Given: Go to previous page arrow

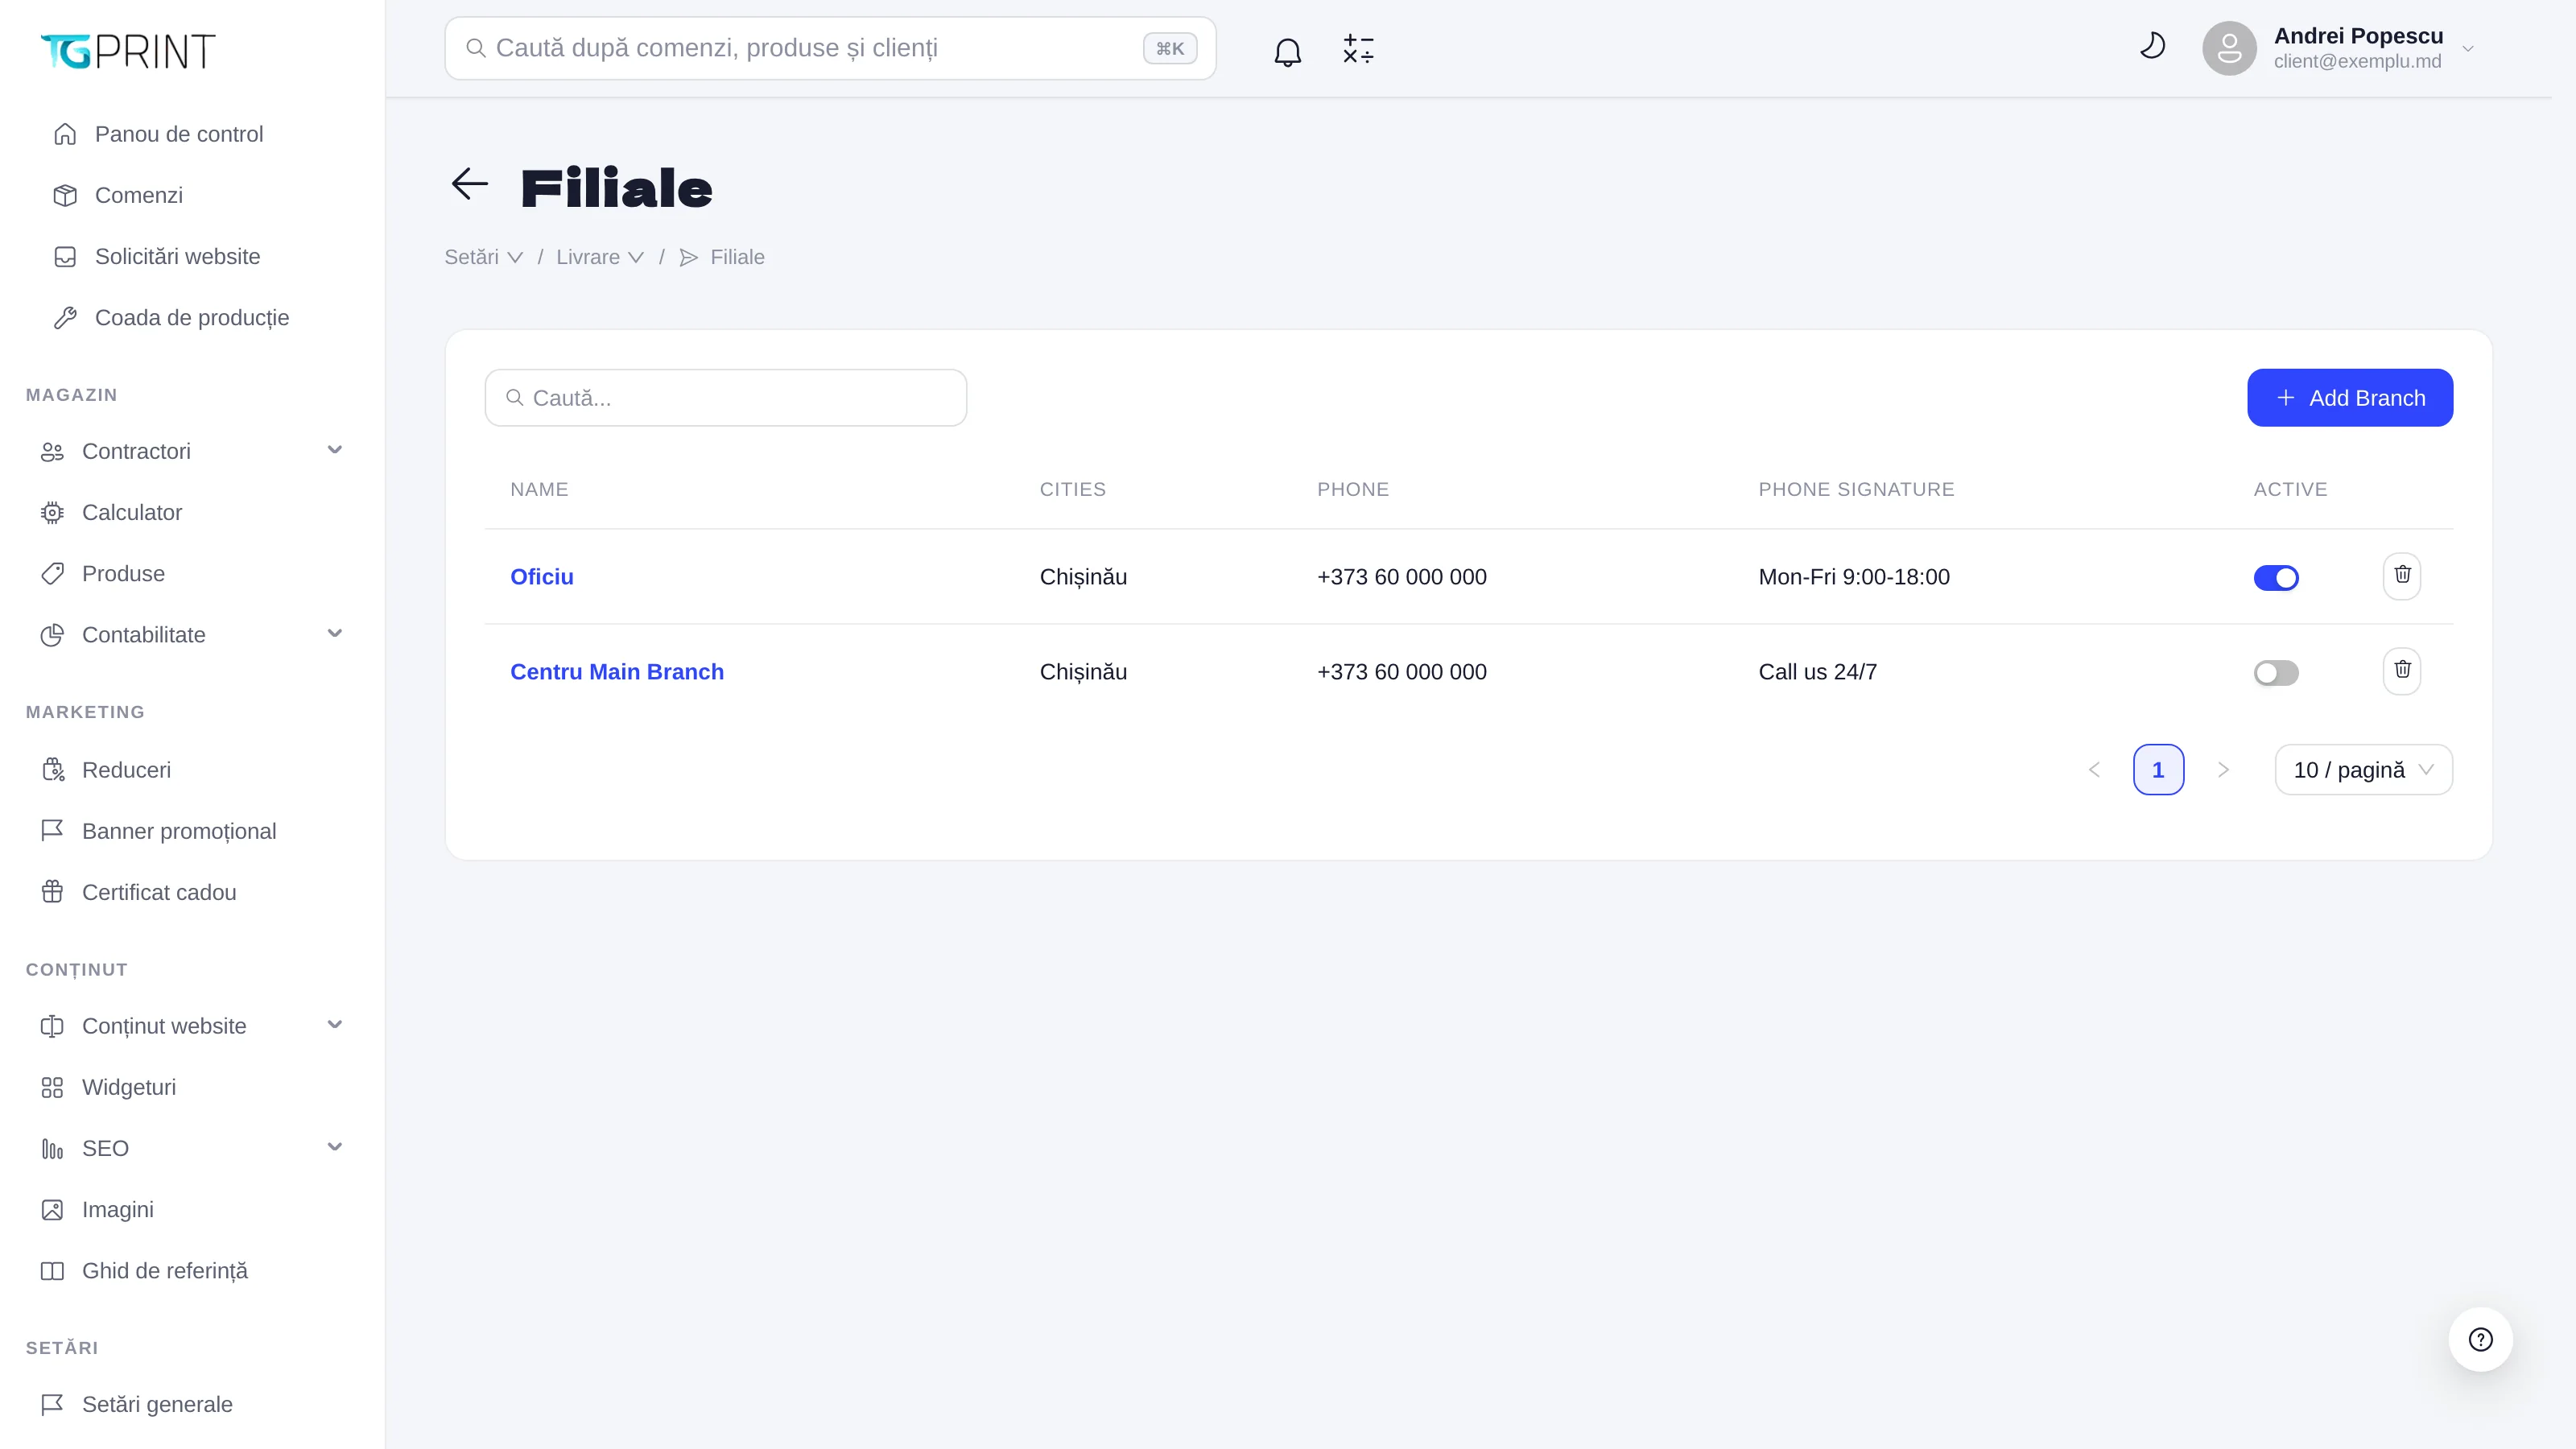Looking at the screenshot, I should point(2094,770).
